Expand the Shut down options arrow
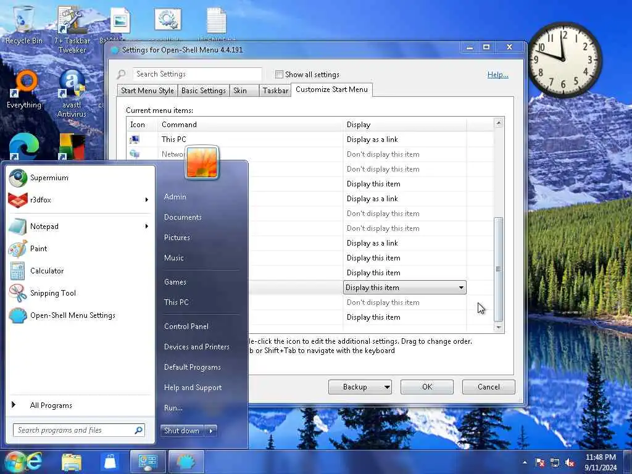The image size is (632, 474). pyautogui.click(x=211, y=430)
